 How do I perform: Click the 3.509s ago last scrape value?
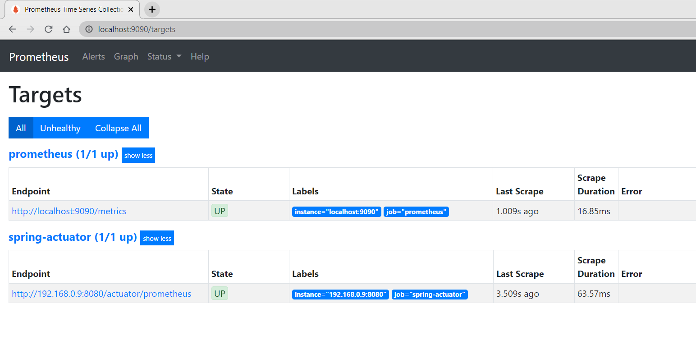point(517,294)
